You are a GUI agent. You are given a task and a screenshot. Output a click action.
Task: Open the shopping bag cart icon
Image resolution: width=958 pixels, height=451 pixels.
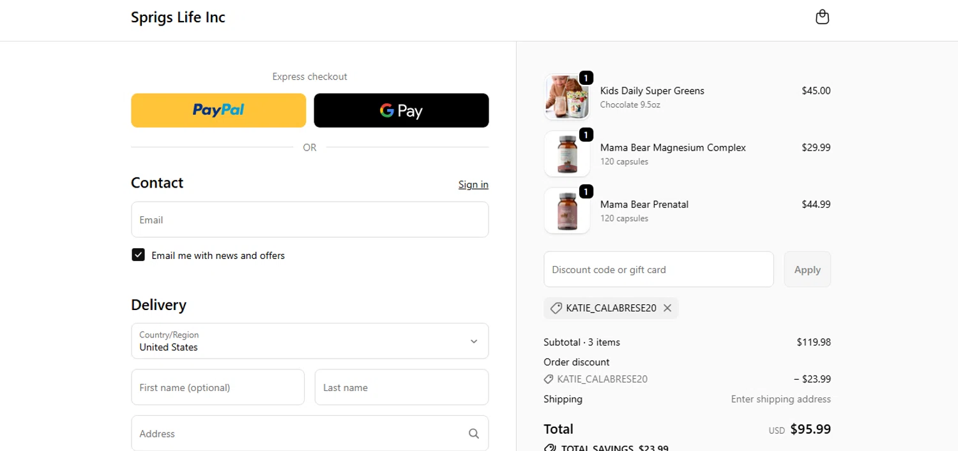pos(823,17)
